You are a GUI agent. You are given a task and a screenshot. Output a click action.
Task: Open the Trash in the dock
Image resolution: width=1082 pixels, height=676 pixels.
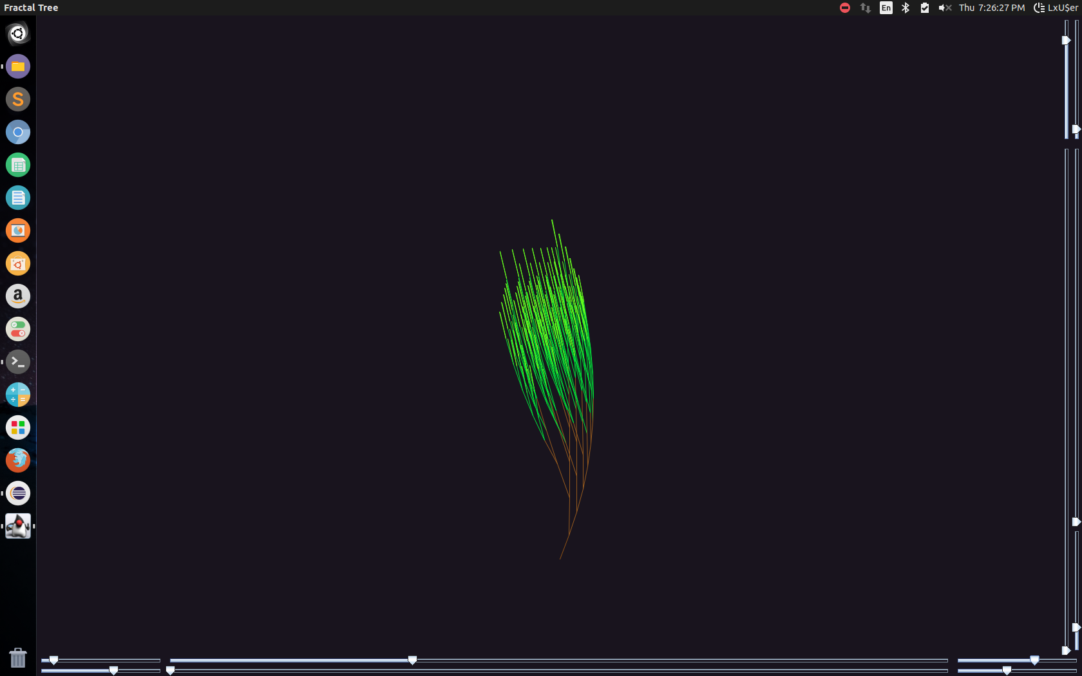click(x=18, y=658)
